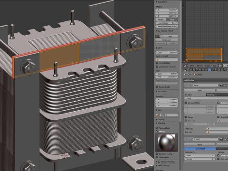Click the Grease Pencil draw icon
Viewport: 228px width, 171px height.
click(157, 37)
